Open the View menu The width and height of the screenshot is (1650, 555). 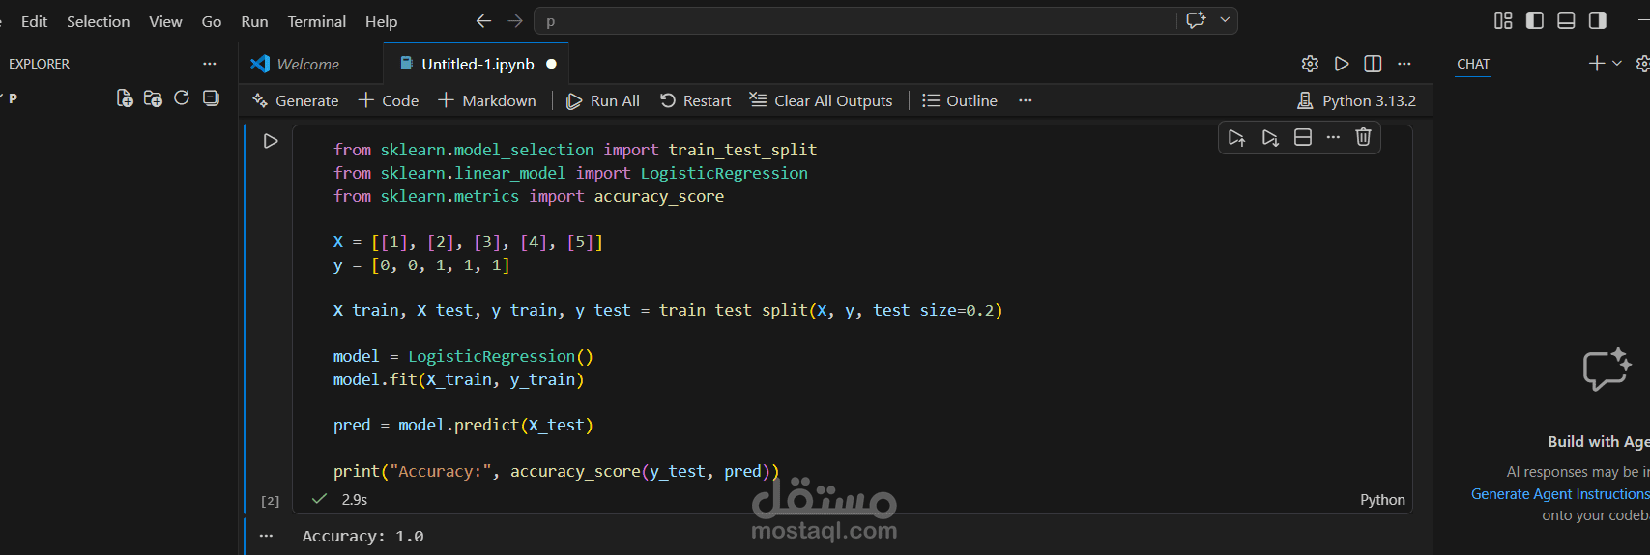165,21
